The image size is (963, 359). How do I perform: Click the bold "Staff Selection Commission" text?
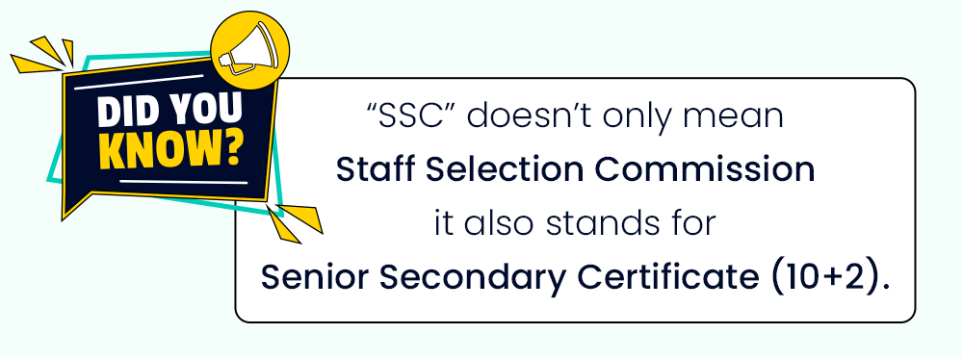(576, 169)
